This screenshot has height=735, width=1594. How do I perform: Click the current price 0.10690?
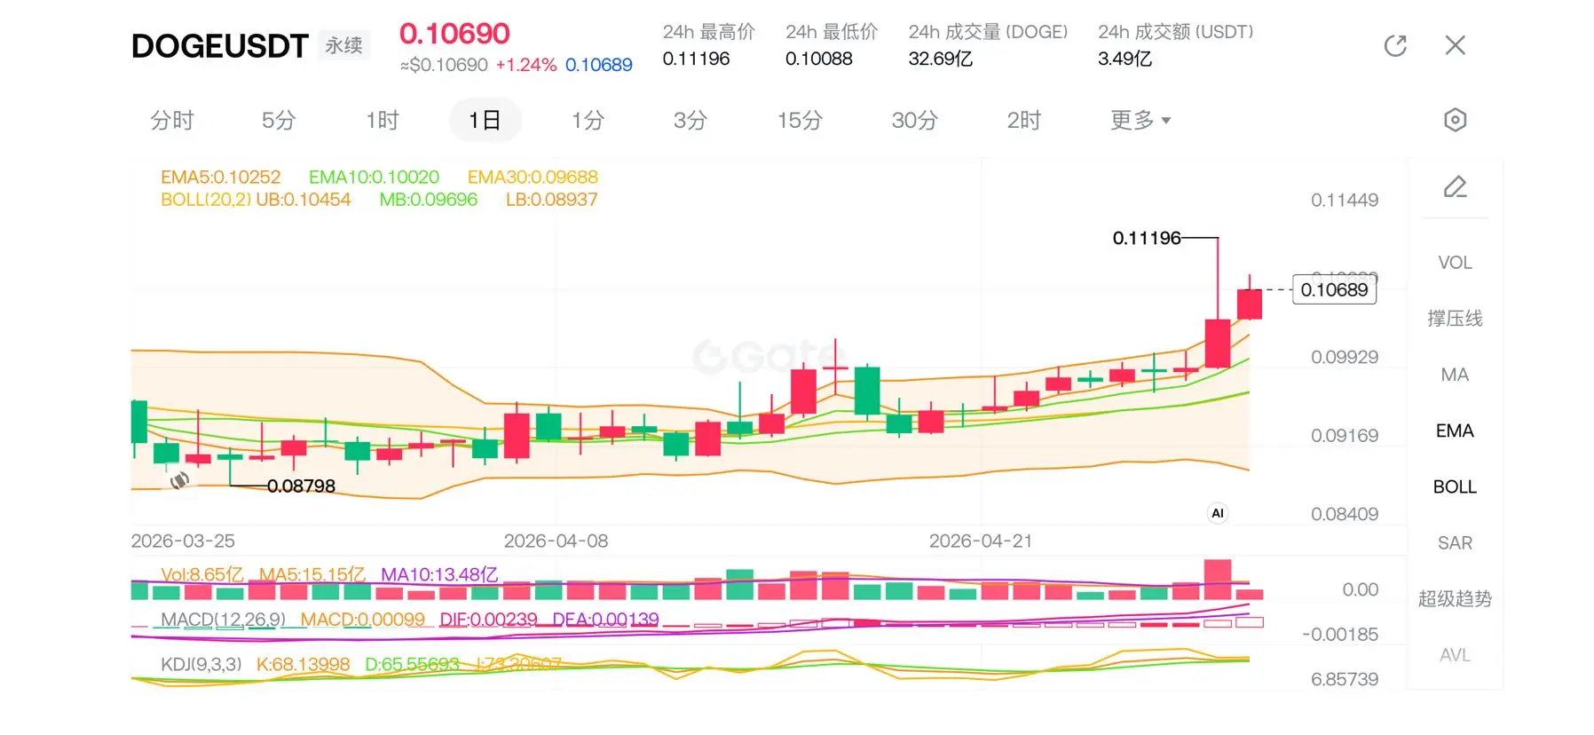[454, 34]
